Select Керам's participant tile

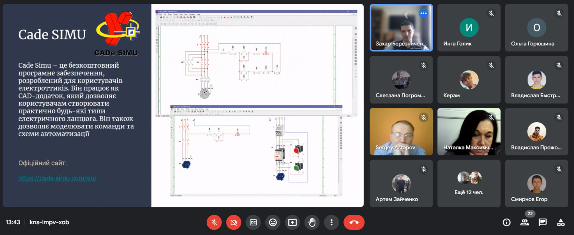(469, 80)
